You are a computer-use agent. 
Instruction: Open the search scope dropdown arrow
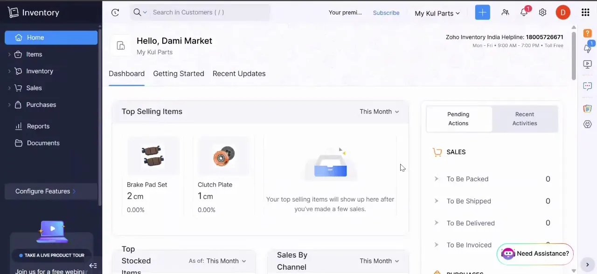(145, 13)
